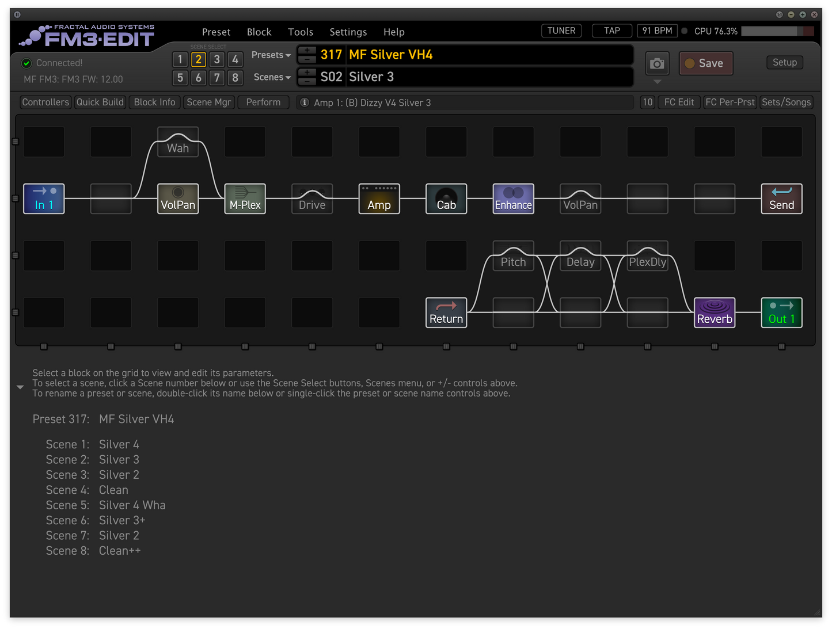Open Scene Mgr
The width and height of the screenshot is (832, 629).
point(209,102)
